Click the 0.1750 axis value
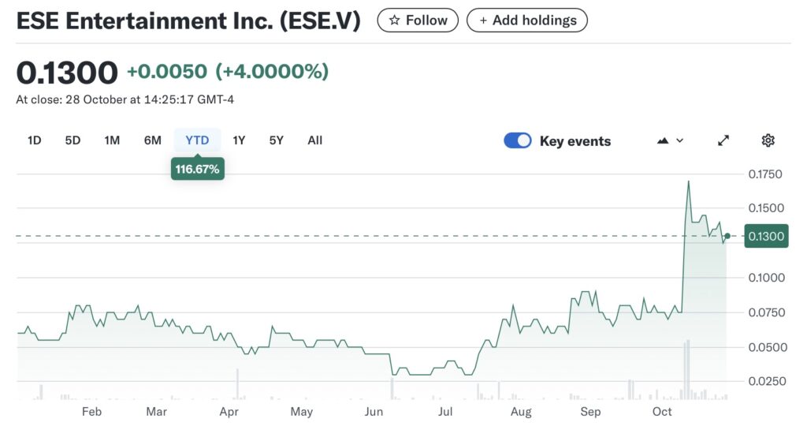 (x=765, y=174)
